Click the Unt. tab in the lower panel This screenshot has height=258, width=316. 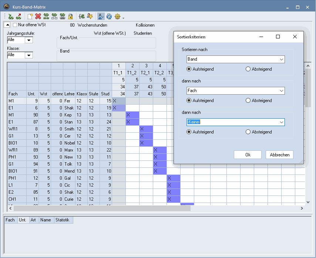[x=23, y=220]
